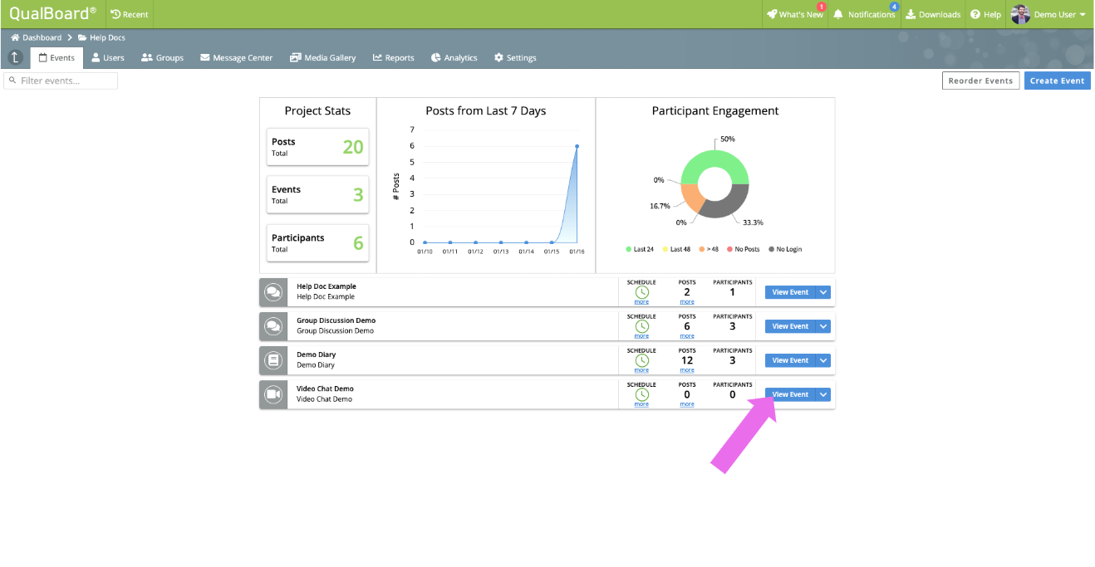Toggle the Last 24 legend item

click(640, 249)
